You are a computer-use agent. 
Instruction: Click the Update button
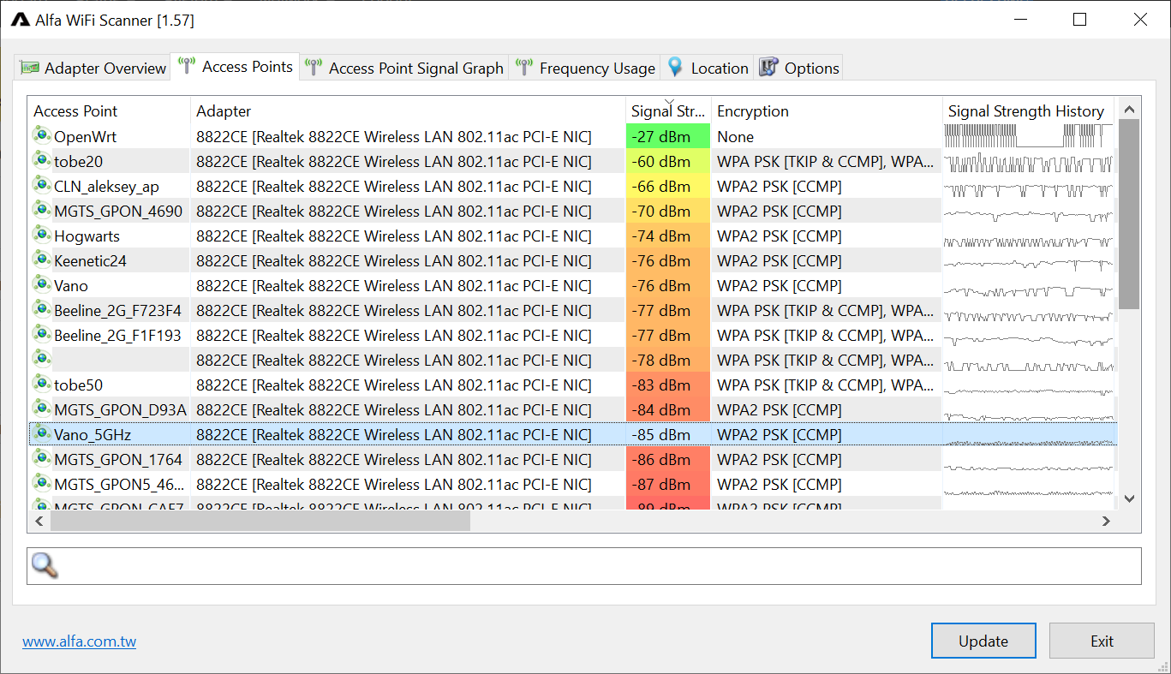coord(983,641)
